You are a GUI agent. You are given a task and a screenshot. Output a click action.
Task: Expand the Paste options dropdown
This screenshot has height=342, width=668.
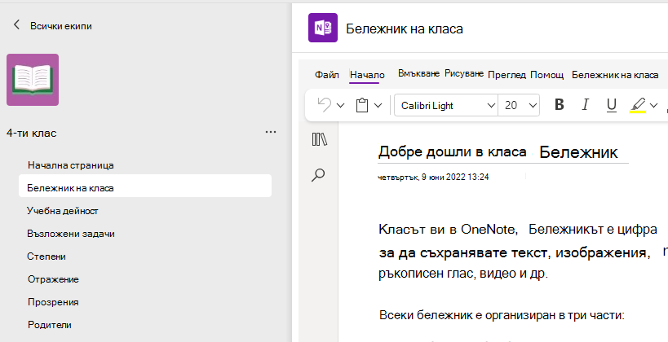(378, 106)
